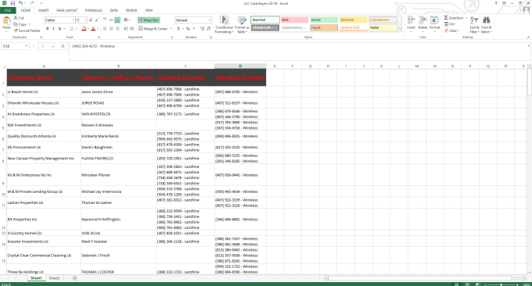Apply Percent Style number format
Viewport: 532px width, 286px height.
coord(188,29)
